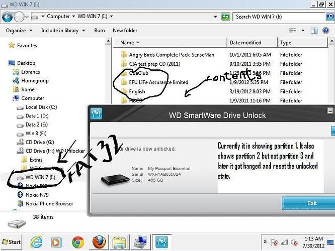Click the Back navigation arrow

[x=7, y=17]
